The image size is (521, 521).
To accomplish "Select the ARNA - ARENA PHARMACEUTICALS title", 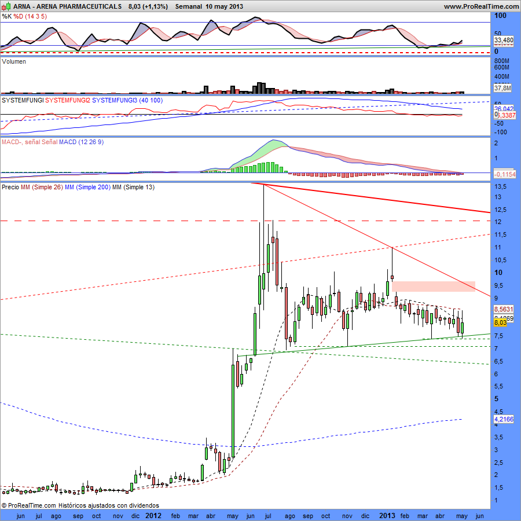I will pyautogui.click(x=68, y=6).
